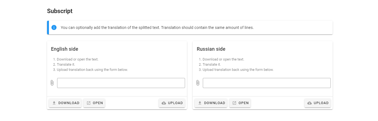378x121 pixels.
Task: Click the download arrow icon on English side
Action: tap(54, 103)
